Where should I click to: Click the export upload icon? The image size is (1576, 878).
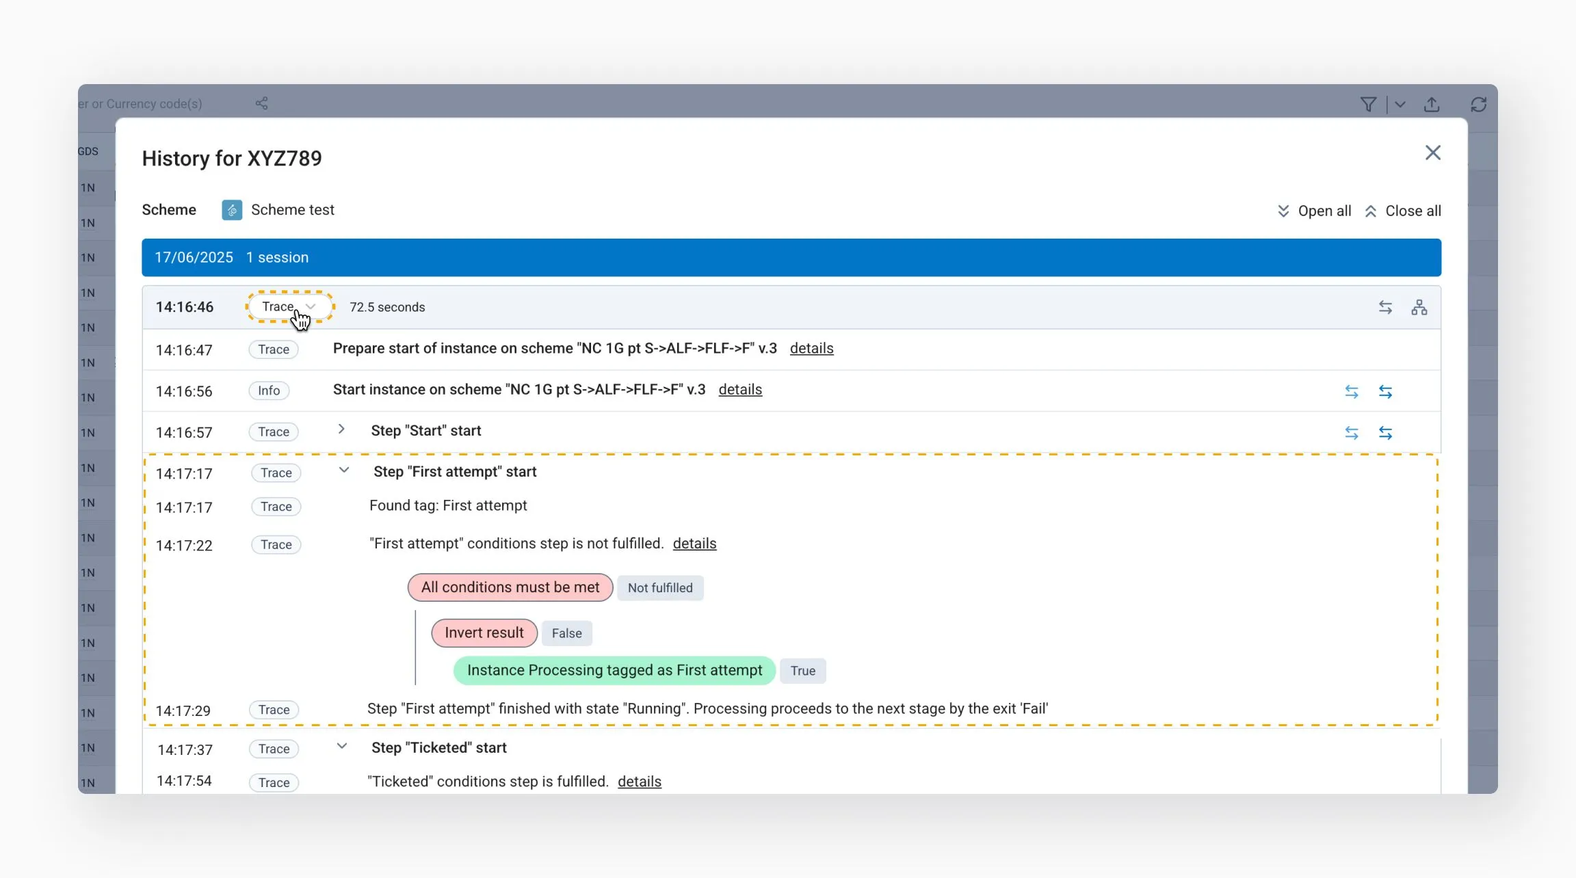pos(1432,104)
